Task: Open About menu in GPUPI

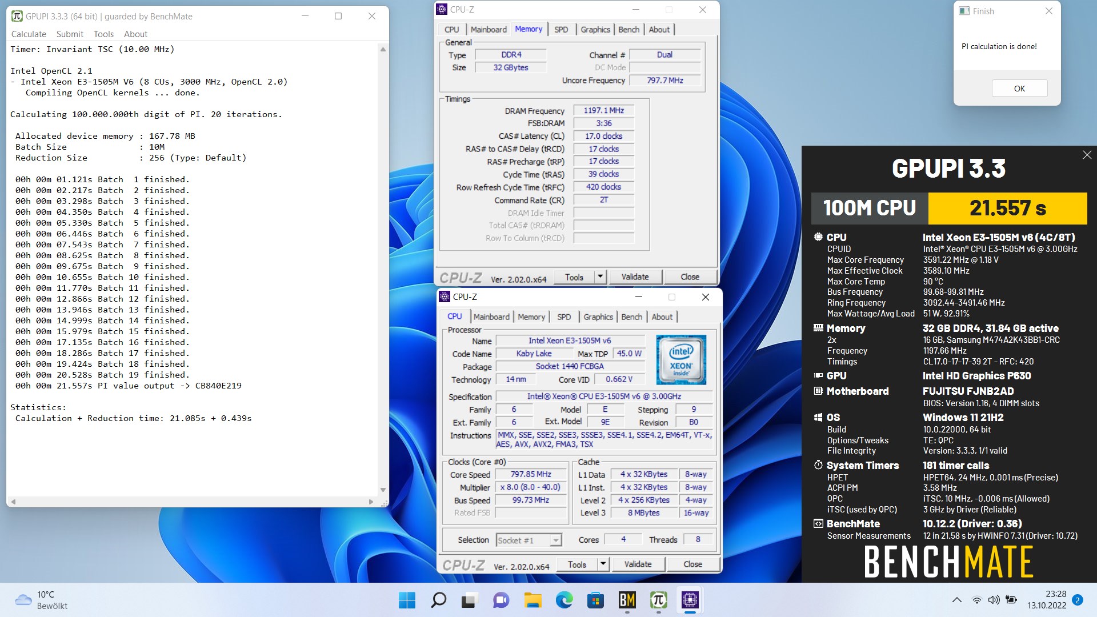Action: pyautogui.click(x=135, y=34)
